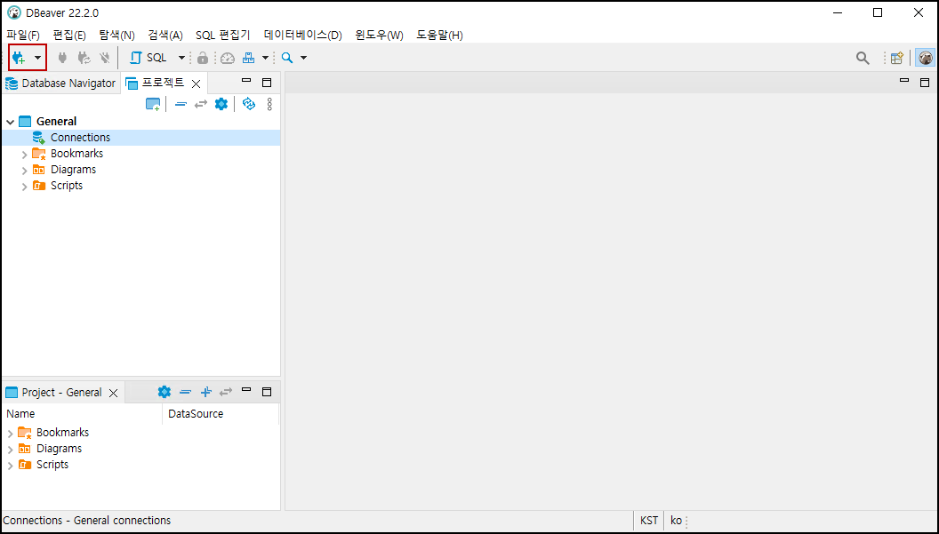Open the new connection type dropdown arrow

(x=37, y=58)
